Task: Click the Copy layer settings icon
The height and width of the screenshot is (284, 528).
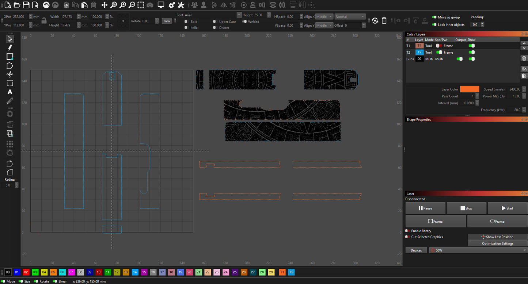Action: pos(524,69)
